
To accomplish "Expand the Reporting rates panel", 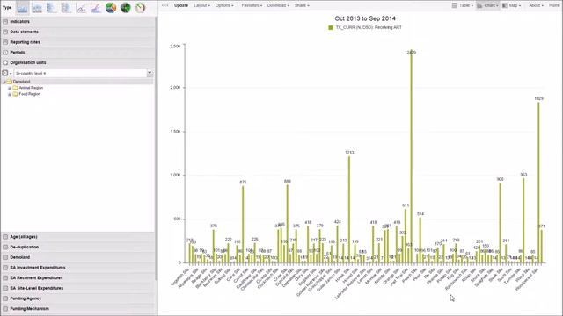I will [x=78, y=42].
